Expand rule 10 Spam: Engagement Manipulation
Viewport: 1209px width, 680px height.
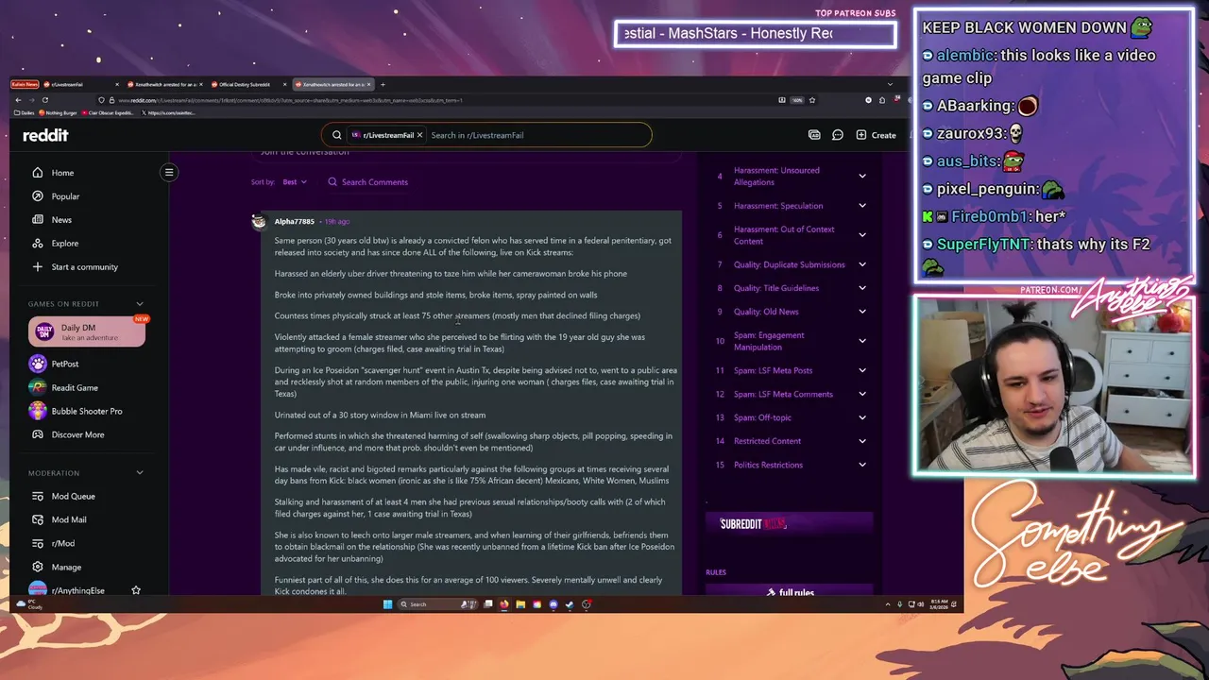coord(862,341)
